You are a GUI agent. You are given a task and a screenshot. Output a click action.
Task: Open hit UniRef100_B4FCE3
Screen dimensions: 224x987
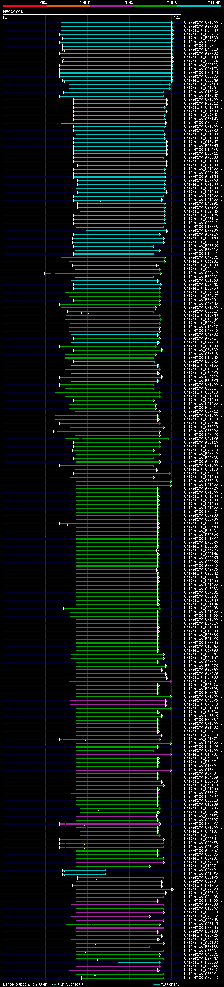click(201, 49)
